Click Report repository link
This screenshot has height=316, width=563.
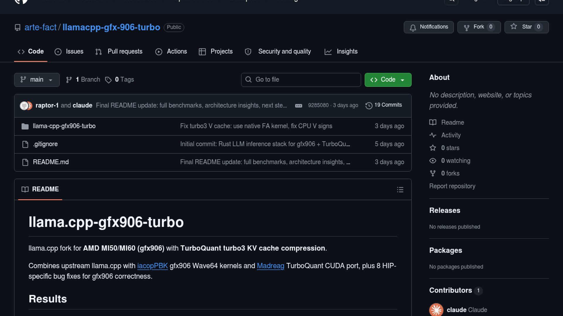pyautogui.click(x=452, y=186)
